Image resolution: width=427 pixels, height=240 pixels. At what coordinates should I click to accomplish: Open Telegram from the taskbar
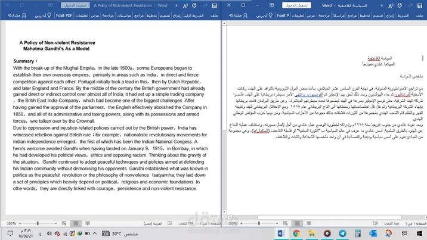click(x=342, y=233)
